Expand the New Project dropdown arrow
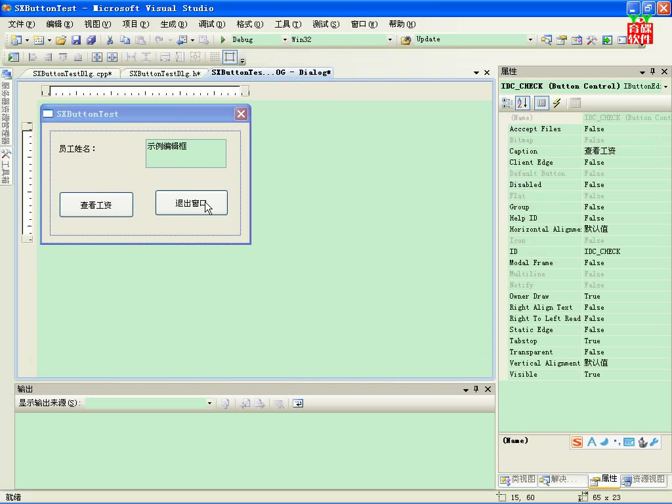672x504 pixels. point(27,40)
